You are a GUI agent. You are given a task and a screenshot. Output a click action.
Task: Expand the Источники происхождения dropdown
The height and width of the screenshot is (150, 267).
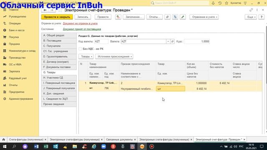[114, 57]
